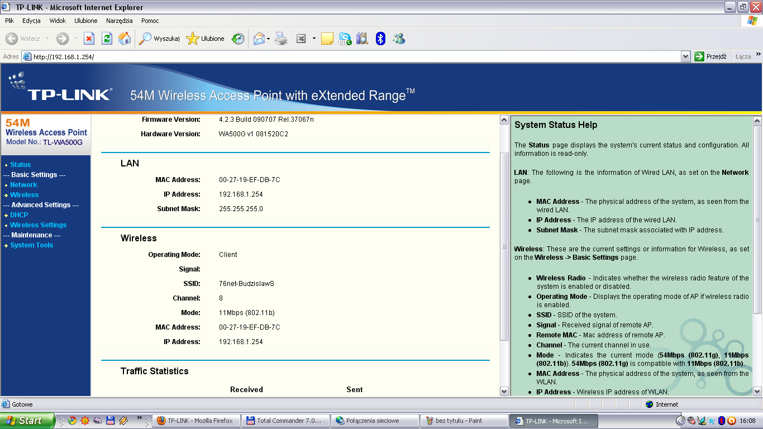Click the Bluetooth system tray icon

(x=721, y=421)
